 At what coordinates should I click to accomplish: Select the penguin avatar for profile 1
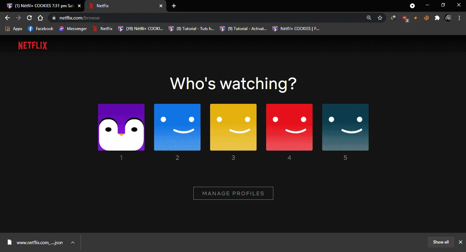121,127
